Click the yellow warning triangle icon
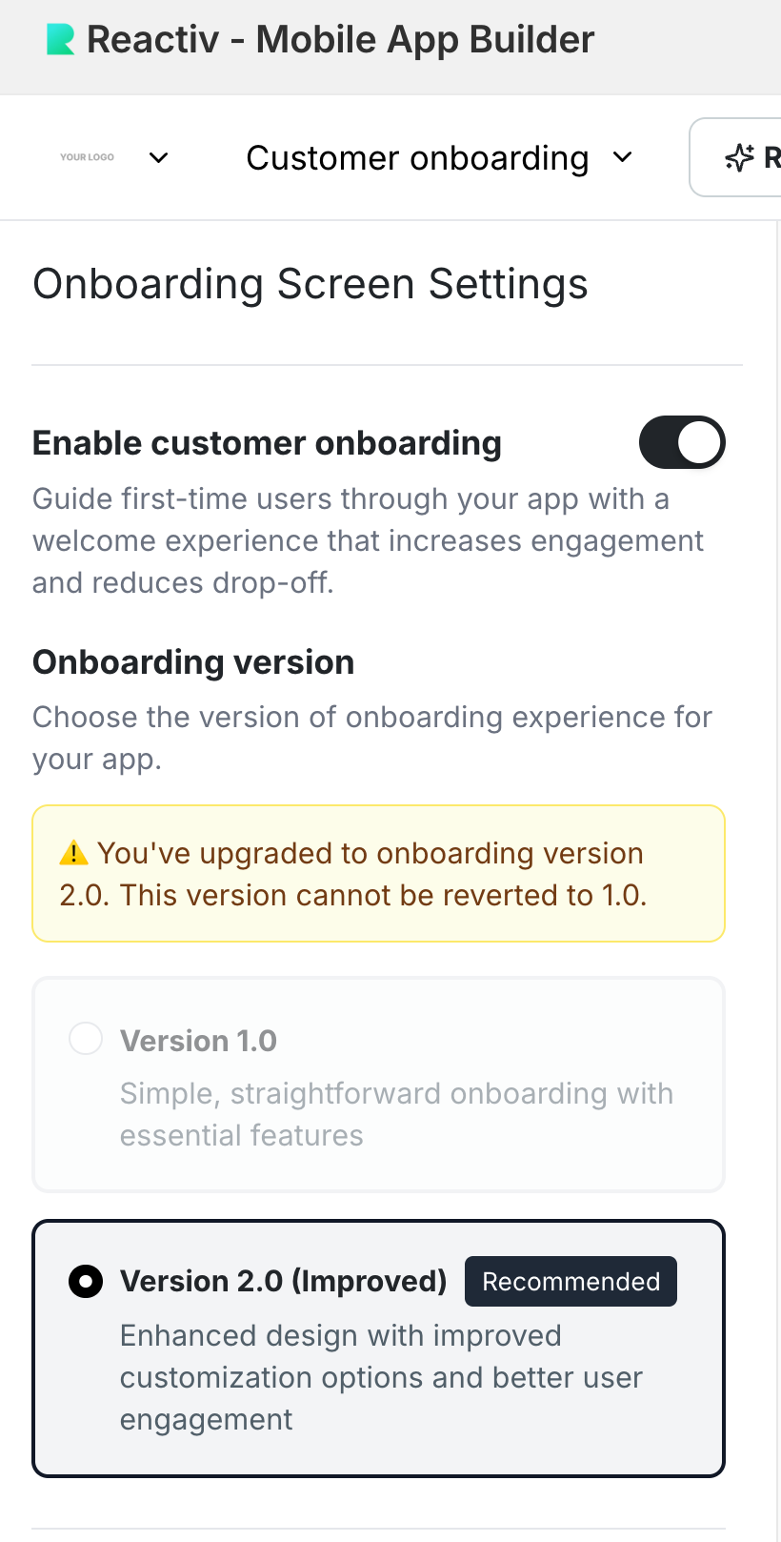781x1542 pixels. point(73,853)
